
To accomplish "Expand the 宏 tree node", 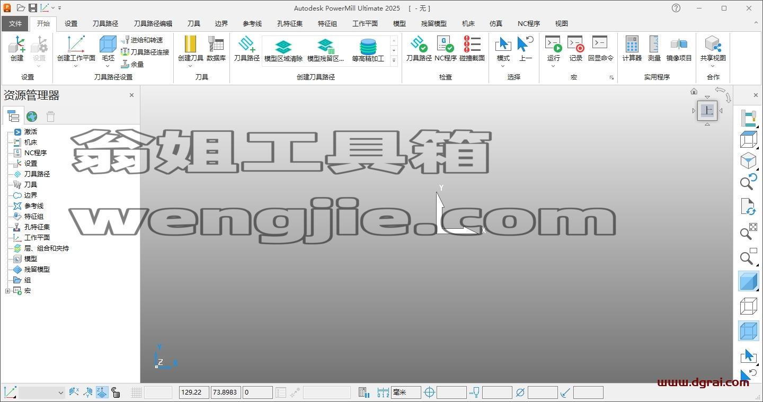I will coord(7,291).
